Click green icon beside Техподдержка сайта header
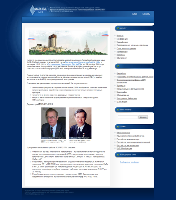Screen dimensions: 176x200 click(x=118, y=155)
